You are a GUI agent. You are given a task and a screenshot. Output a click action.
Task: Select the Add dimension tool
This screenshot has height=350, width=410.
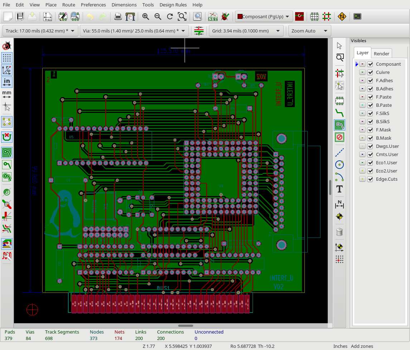point(340,204)
